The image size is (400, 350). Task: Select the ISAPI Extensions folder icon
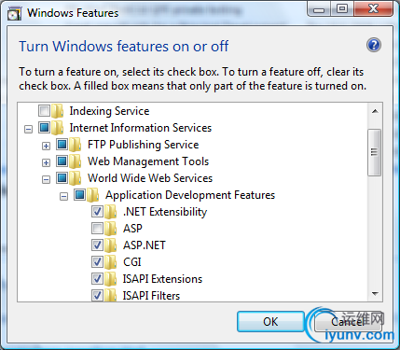(x=111, y=279)
